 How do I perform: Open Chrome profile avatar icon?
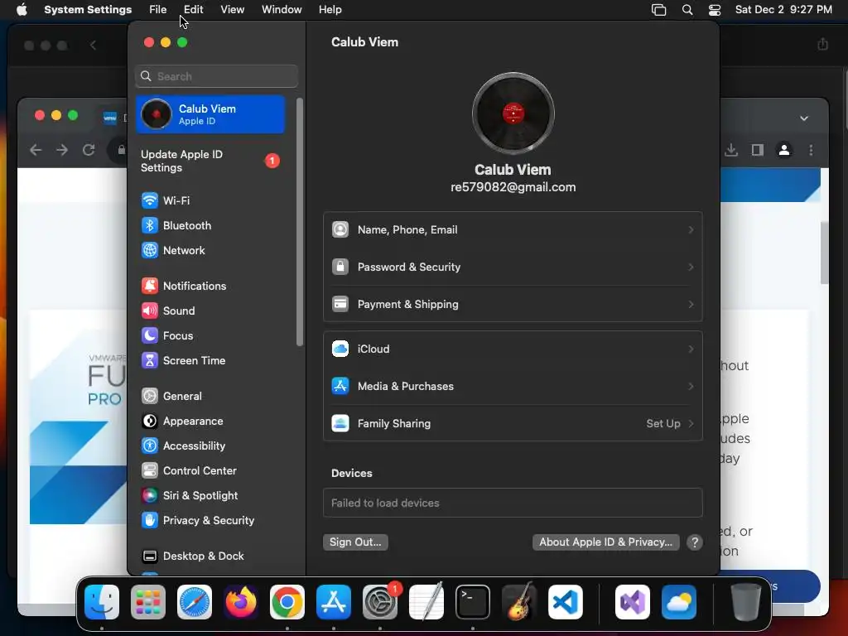(784, 151)
